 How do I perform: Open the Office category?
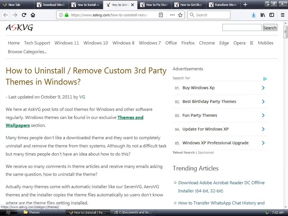171,43
